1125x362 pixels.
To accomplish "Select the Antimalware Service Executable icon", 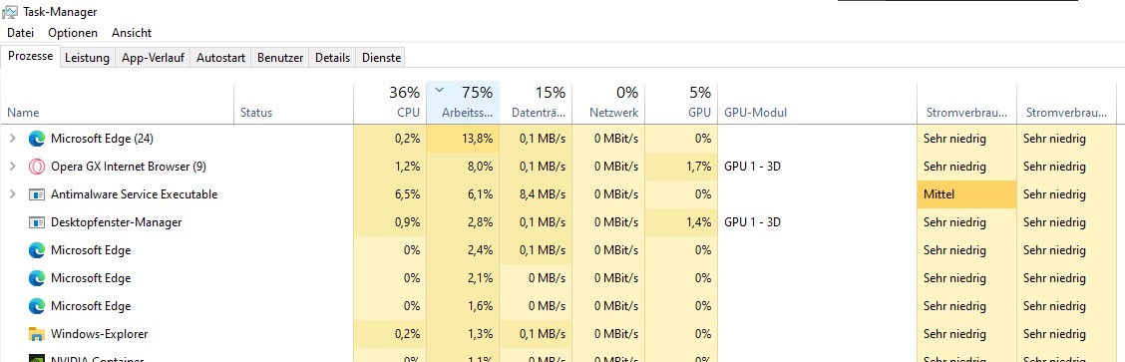I will [37, 195].
